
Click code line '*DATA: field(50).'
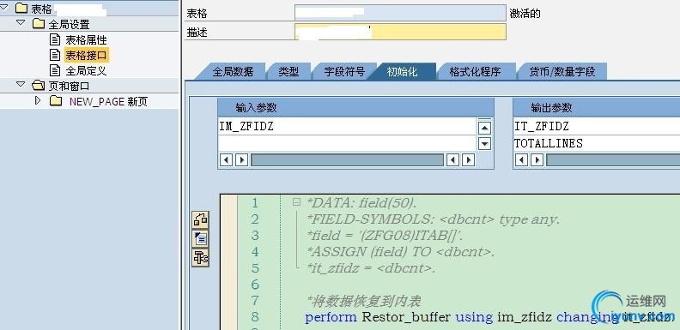tap(361, 202)
